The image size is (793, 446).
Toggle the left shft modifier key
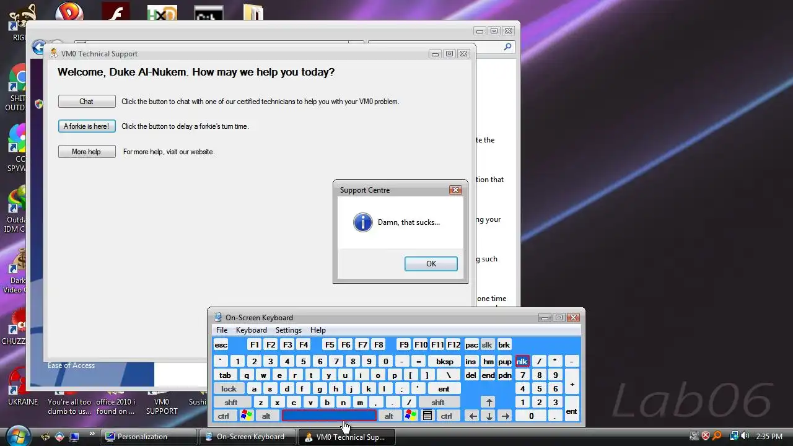231,402
